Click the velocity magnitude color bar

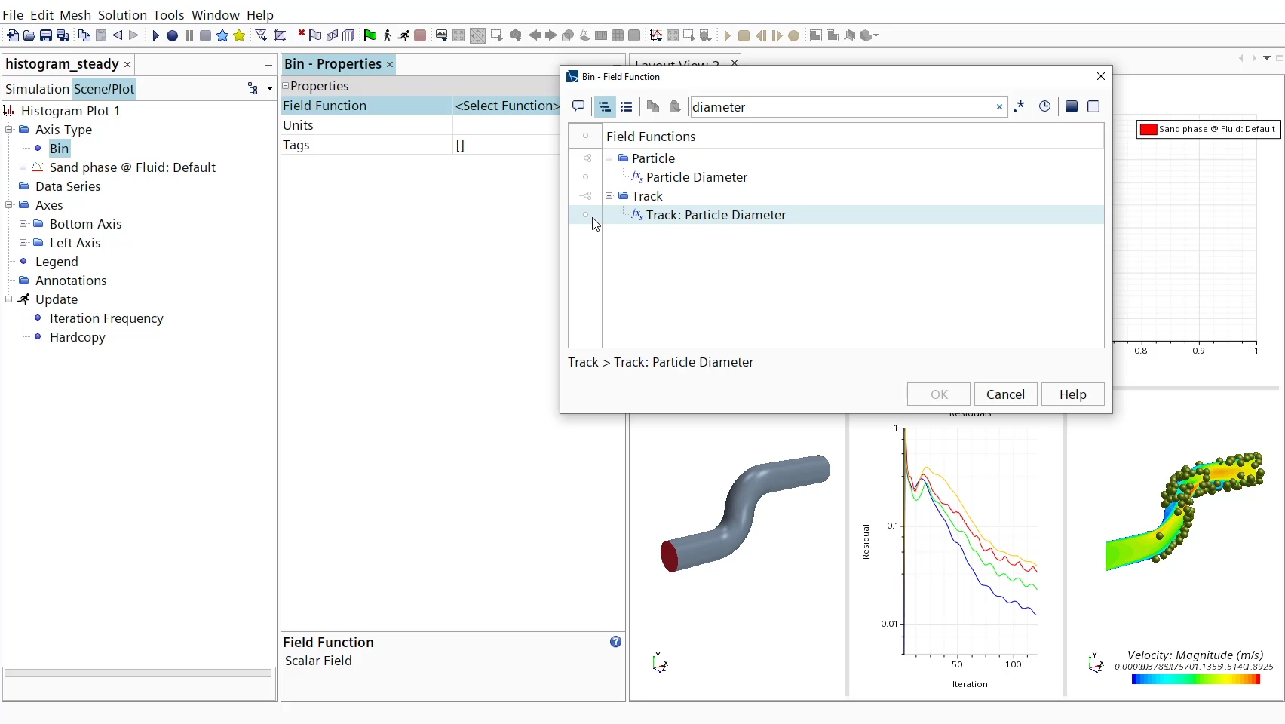click(x=1195, y=680)
